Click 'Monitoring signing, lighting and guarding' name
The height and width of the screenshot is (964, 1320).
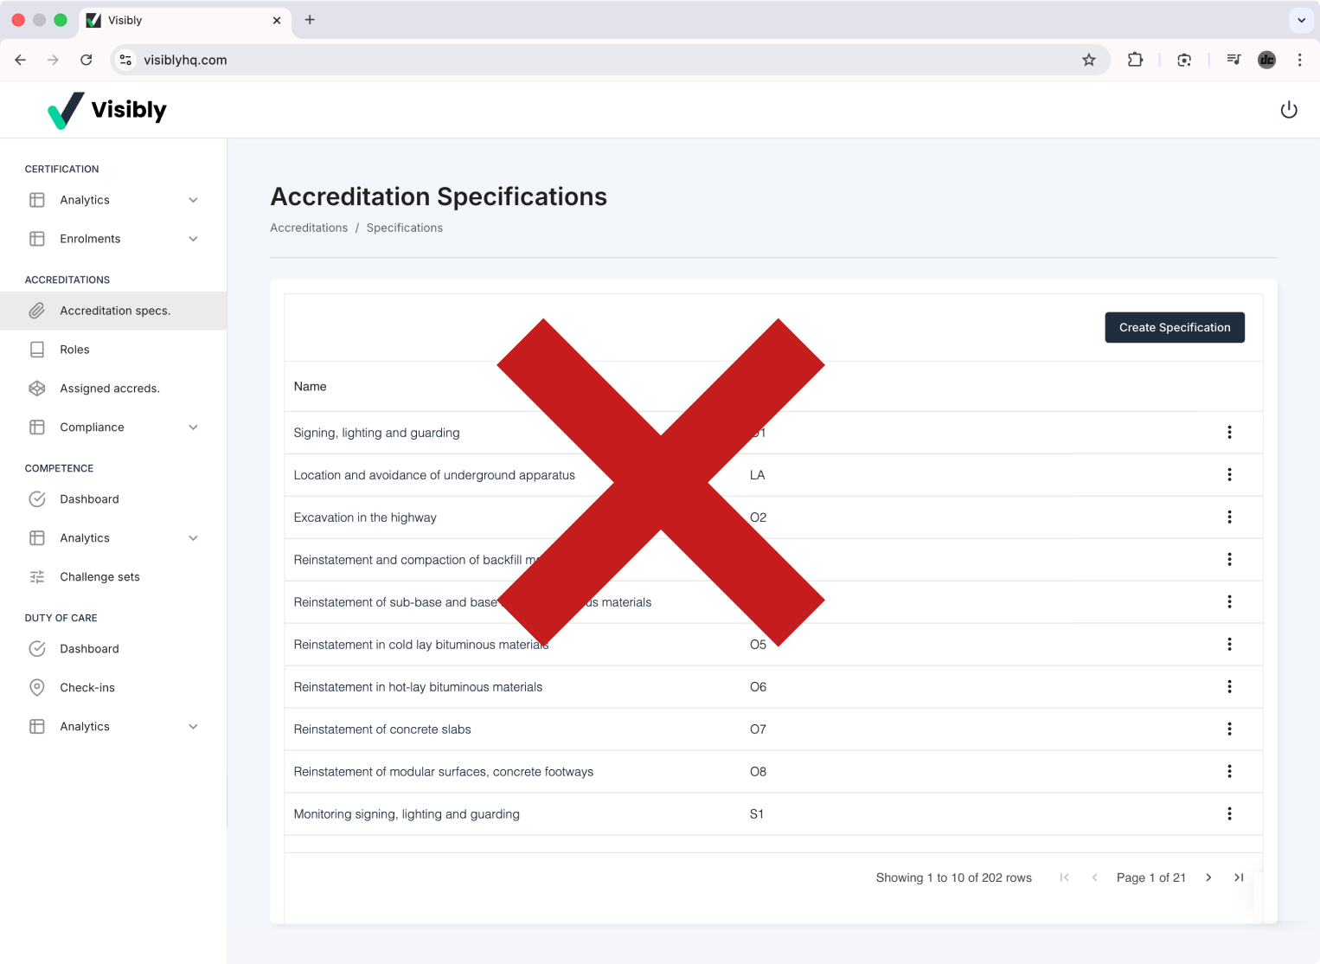coord(407,814)
